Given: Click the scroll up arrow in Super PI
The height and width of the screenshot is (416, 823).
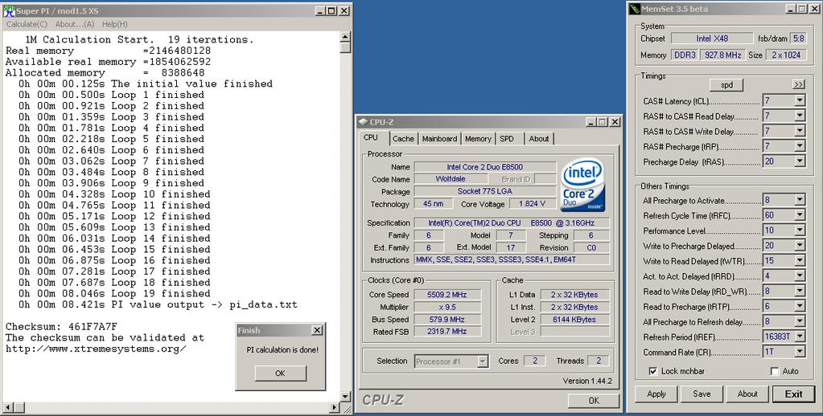Looking at the screenshot, I should (345, 36).
